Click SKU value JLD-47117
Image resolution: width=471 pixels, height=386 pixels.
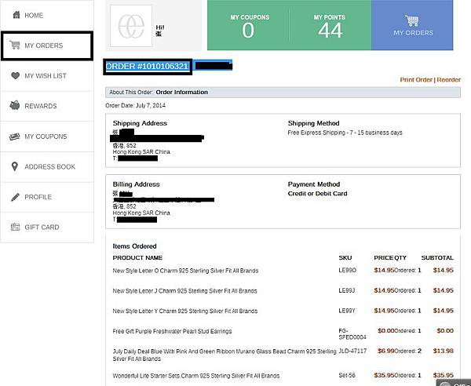[352, 351]
